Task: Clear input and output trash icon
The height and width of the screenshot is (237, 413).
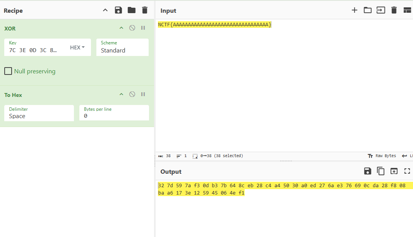Action: 394,10
